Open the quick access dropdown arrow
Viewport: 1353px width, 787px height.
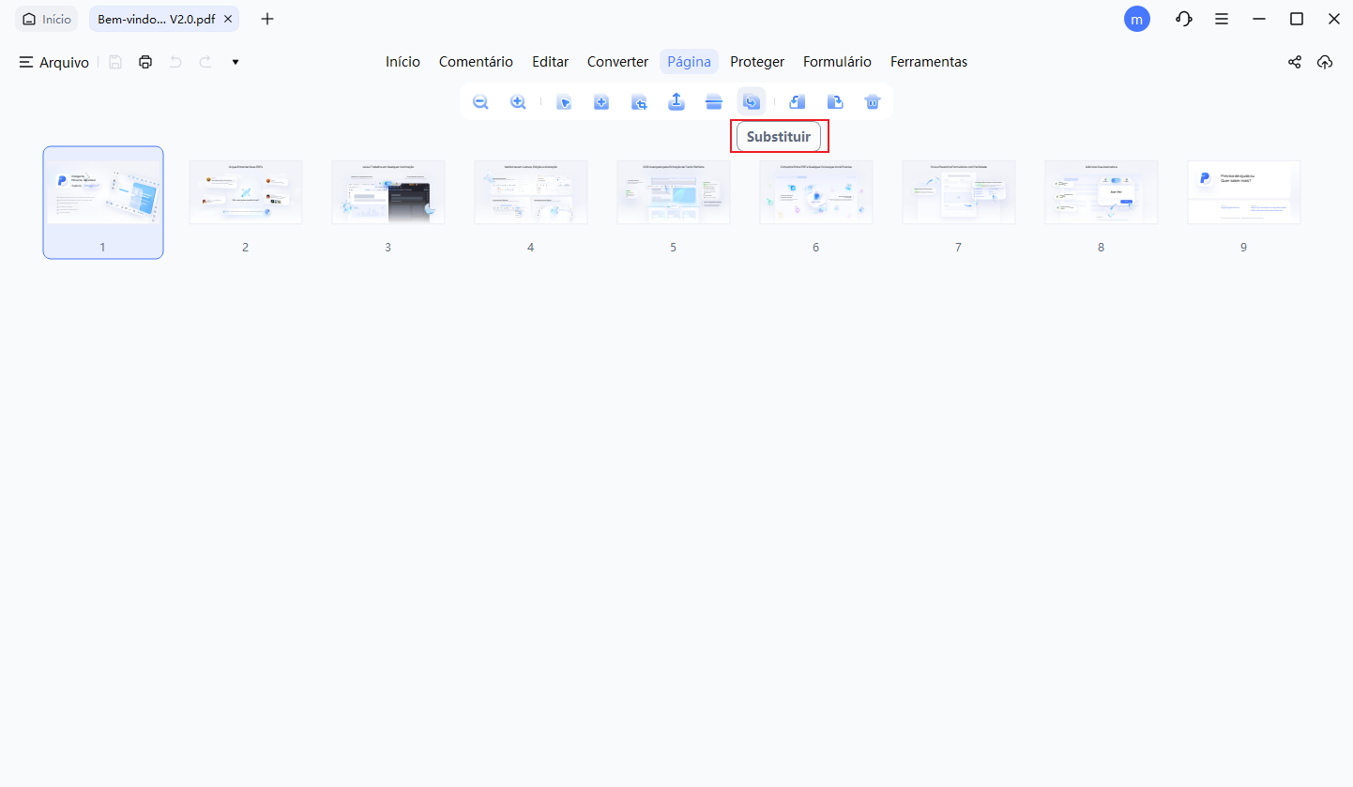coord(236,62)
